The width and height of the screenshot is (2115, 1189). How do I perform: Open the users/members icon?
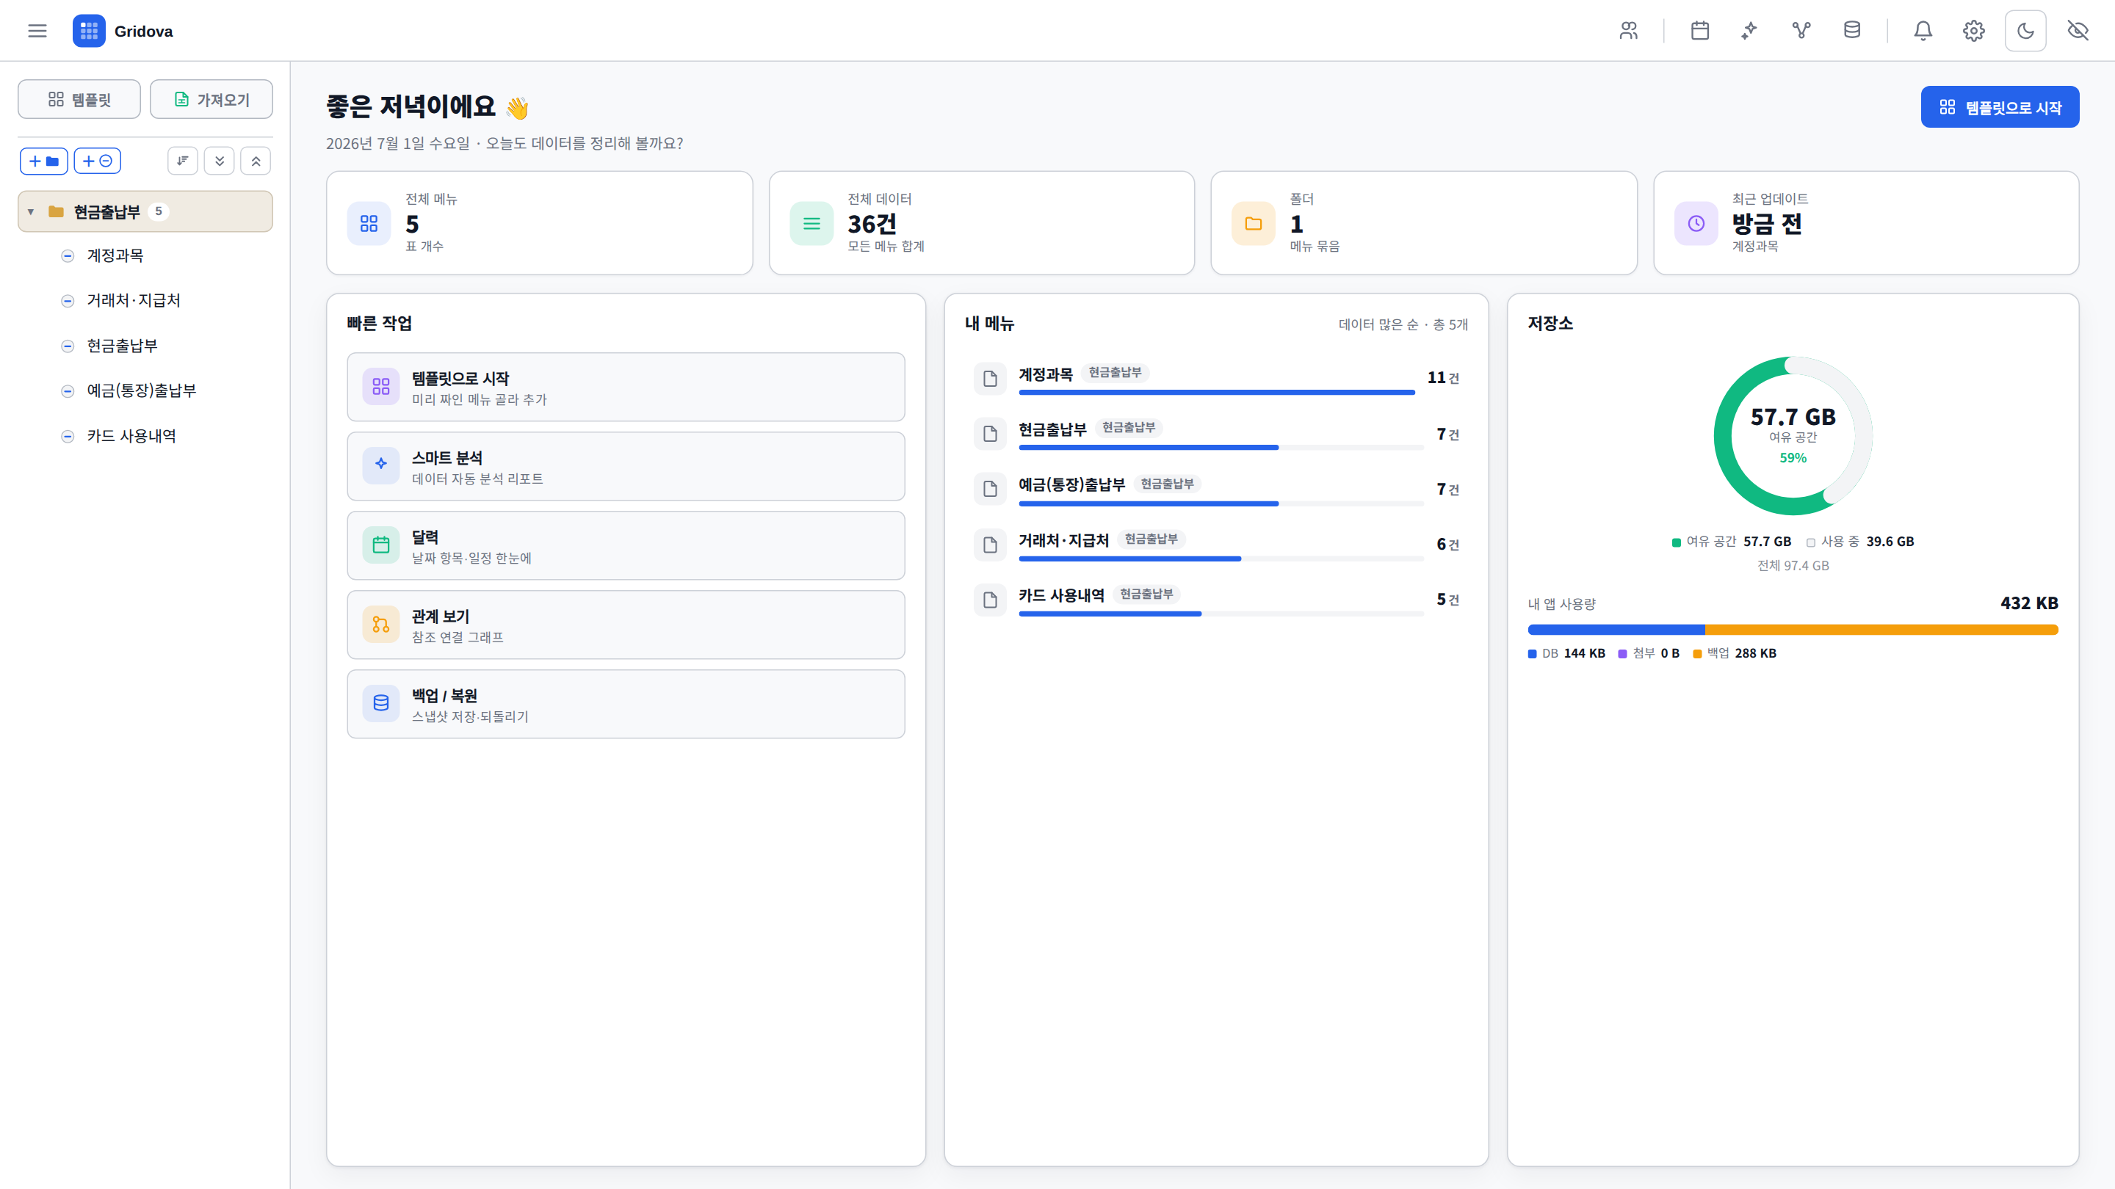pyautogui.click(x=1628, y=31)
